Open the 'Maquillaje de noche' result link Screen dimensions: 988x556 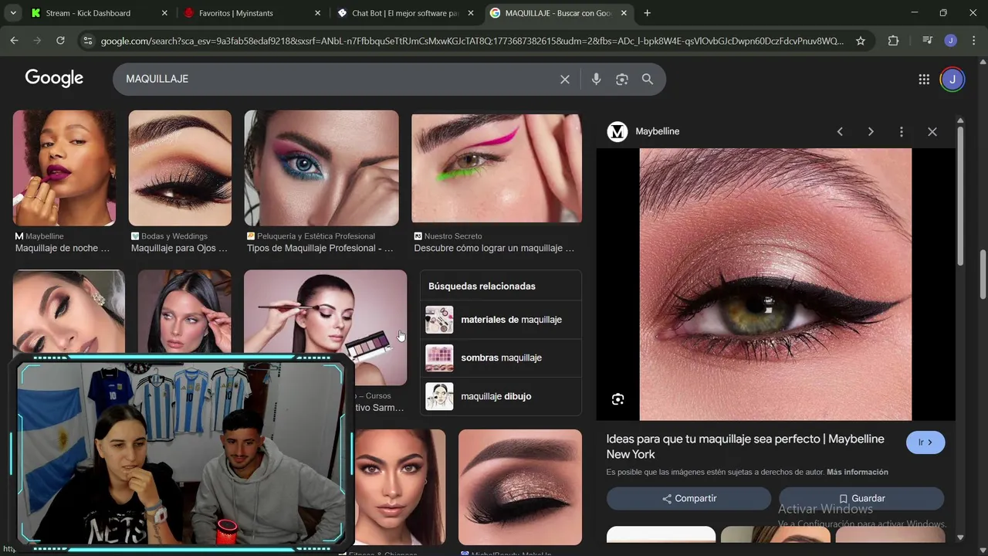pos(63,248)
